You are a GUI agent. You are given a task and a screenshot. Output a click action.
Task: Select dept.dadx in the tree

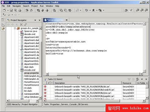click(x=29, y=67)
